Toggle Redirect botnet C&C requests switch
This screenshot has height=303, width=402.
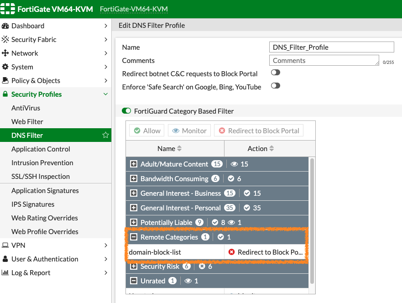pos(276,73)
